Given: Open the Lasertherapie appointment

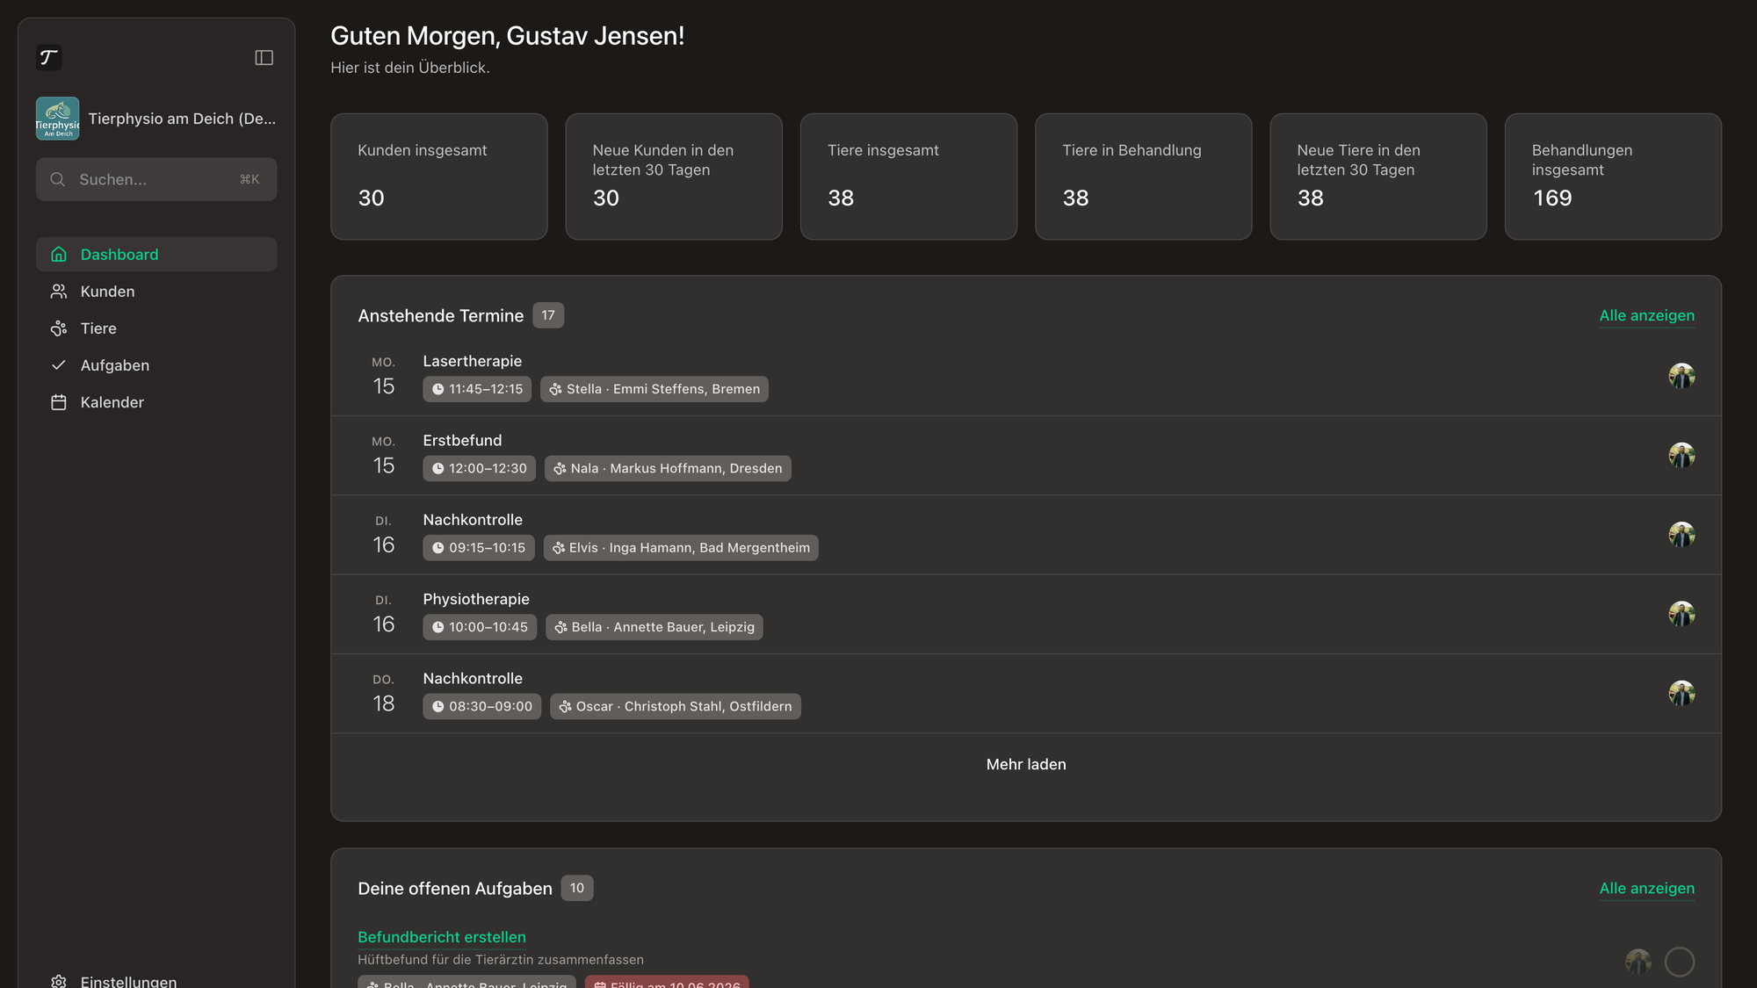Looking at the screenshot, I should pos(1026,376).
